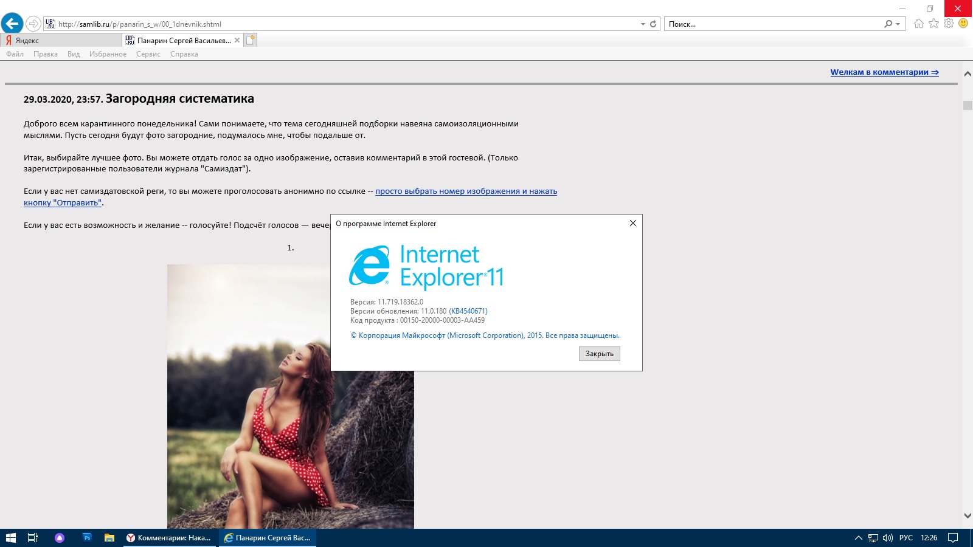Screen dimensions: 973x547
Task: Open the Файл menu
Action: pyautogui.click(x=15, y=54)
